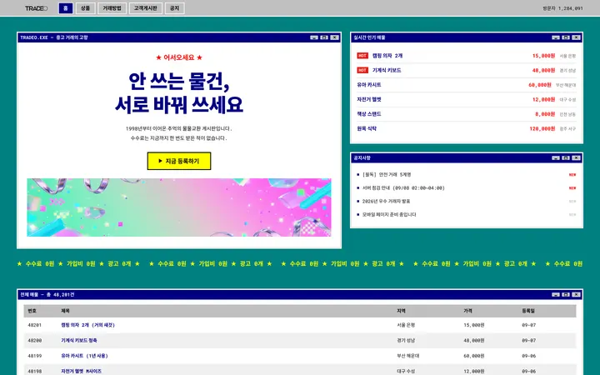The width and height of the screenshot is (600, 375).
Task: Click the holographic pink-teal banner image
Action: coord(179,207)
